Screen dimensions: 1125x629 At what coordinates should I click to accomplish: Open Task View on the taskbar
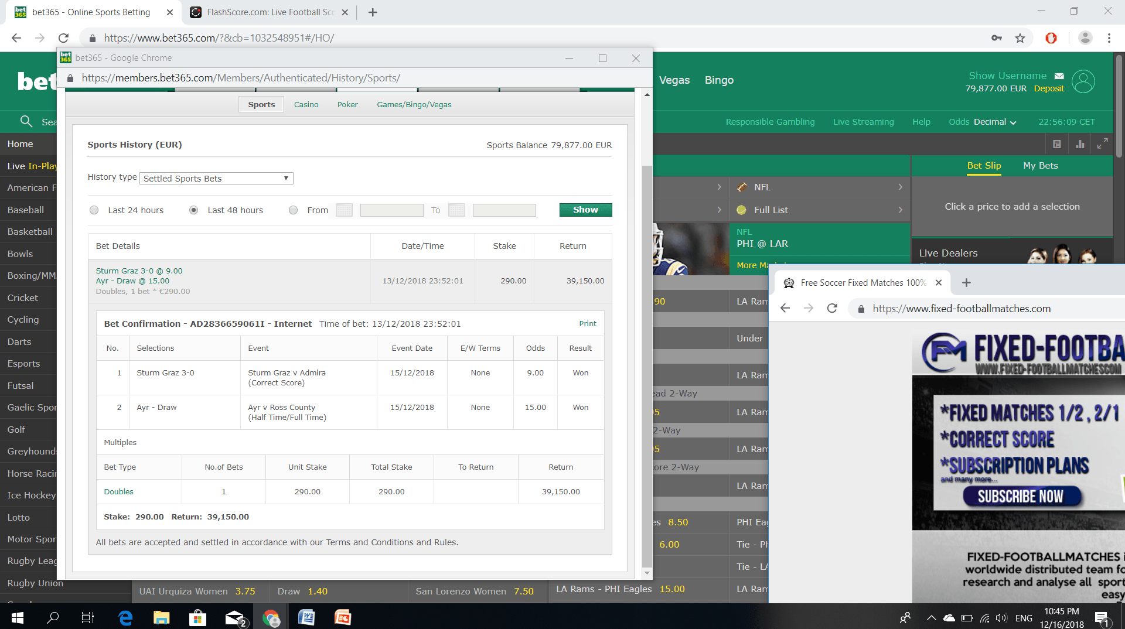tap(88, 617)
